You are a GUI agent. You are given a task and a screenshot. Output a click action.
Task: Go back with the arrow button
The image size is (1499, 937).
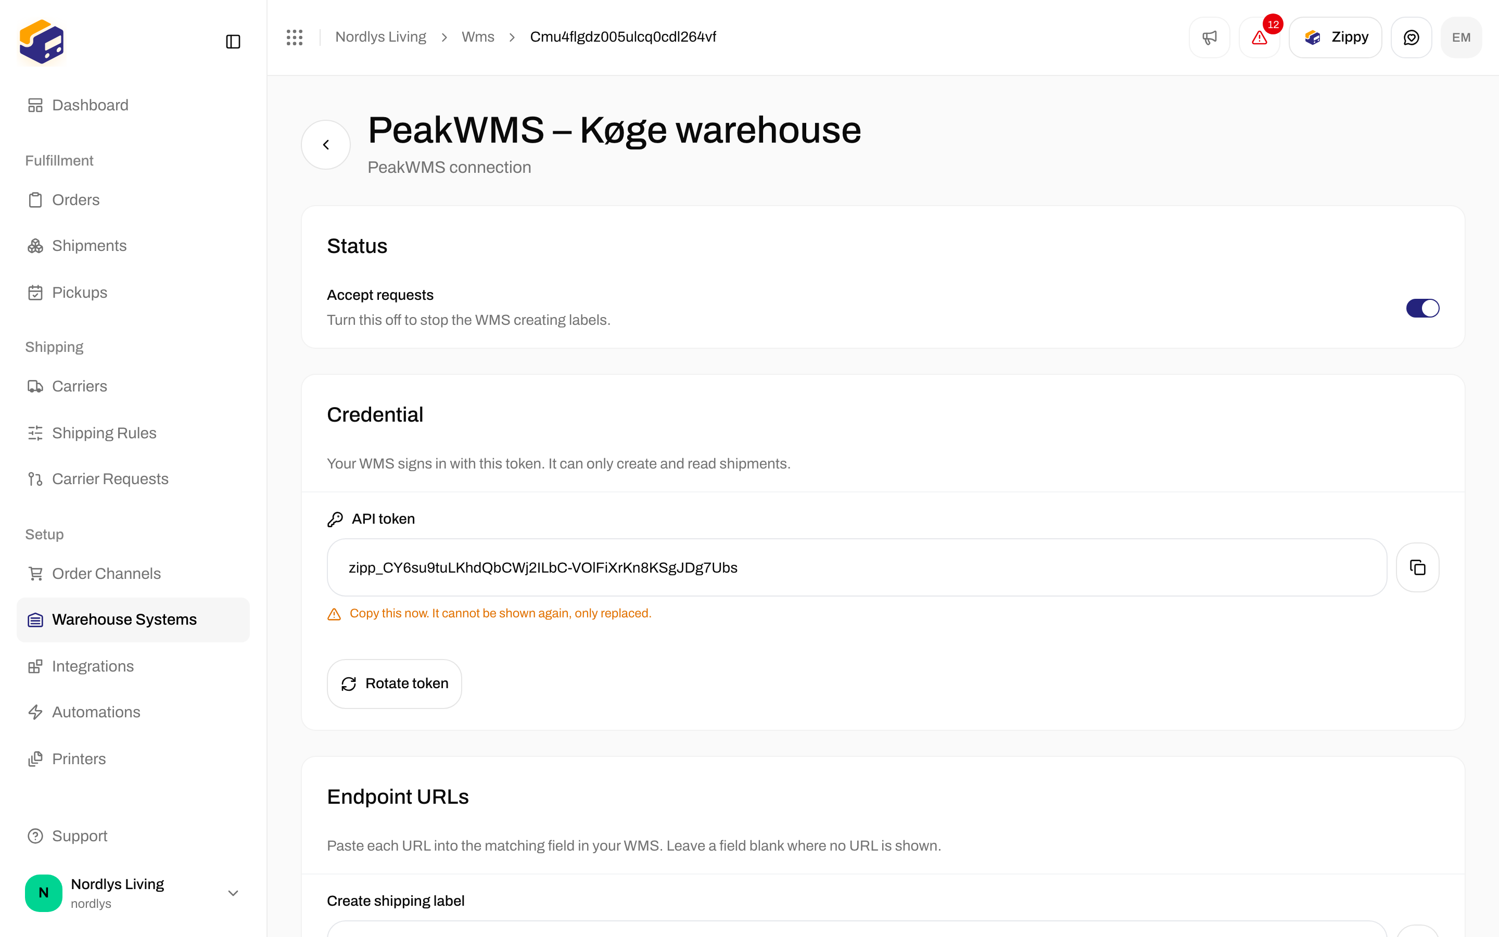coord(326,144)
